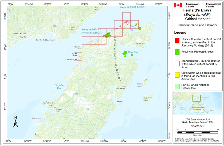Click the red grid square around Port au Choix

46,105
